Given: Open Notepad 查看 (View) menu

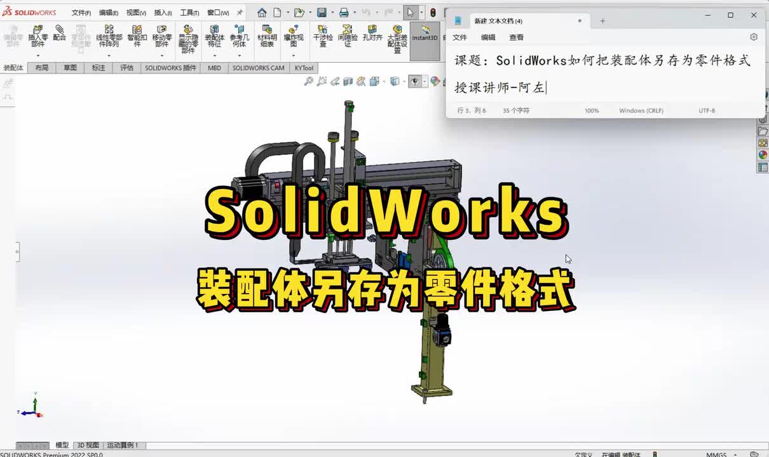Looking at the screenshot, I should (x=517, y=37).
